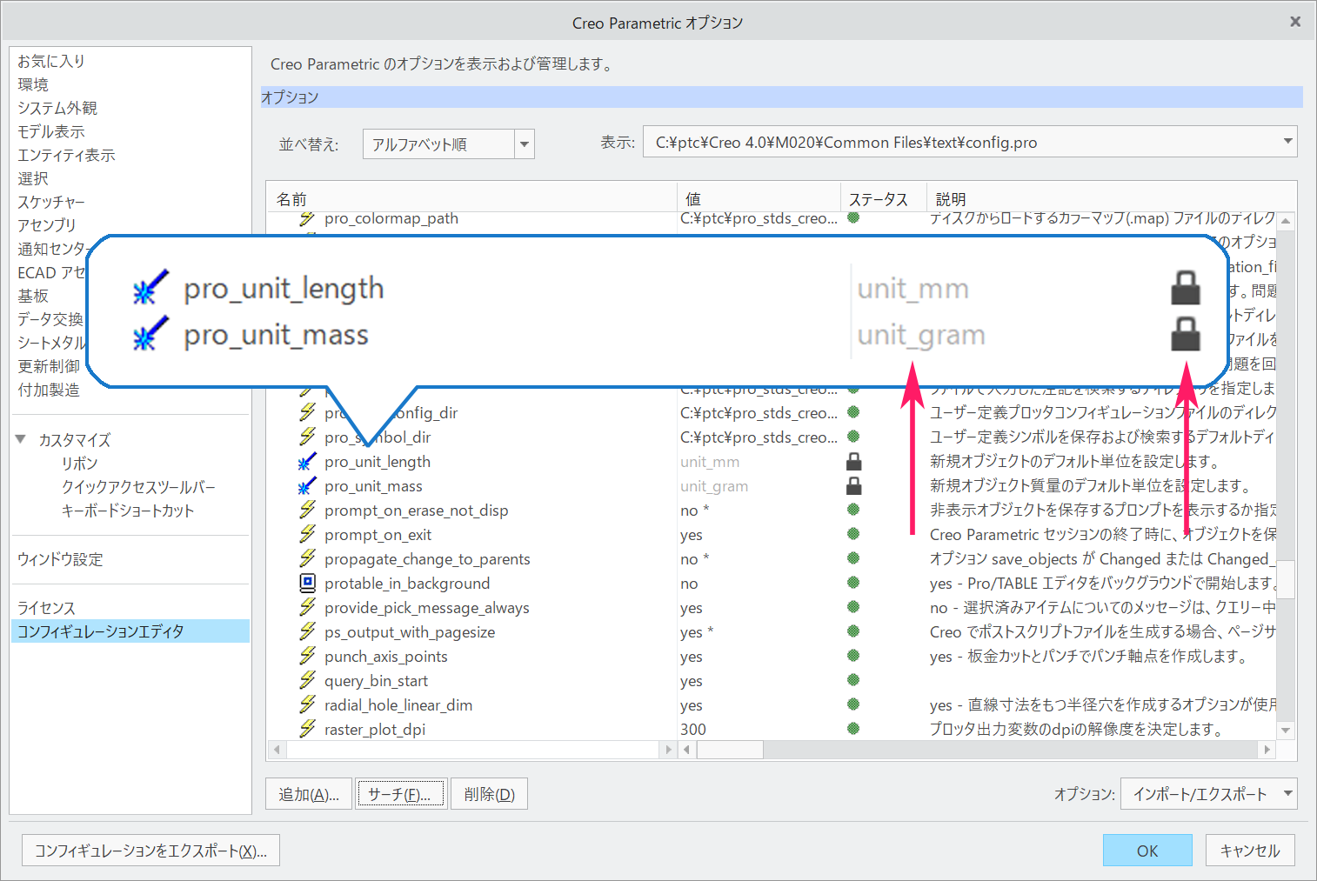
Task: Click the サーチ(F)... button
Action: click(x=399, y=794)
